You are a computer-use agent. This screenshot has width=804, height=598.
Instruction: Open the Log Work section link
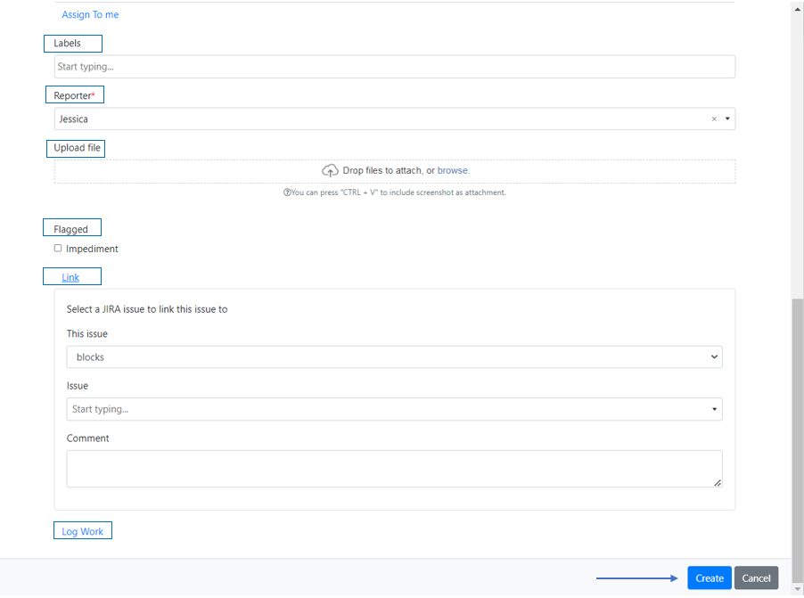82,532
